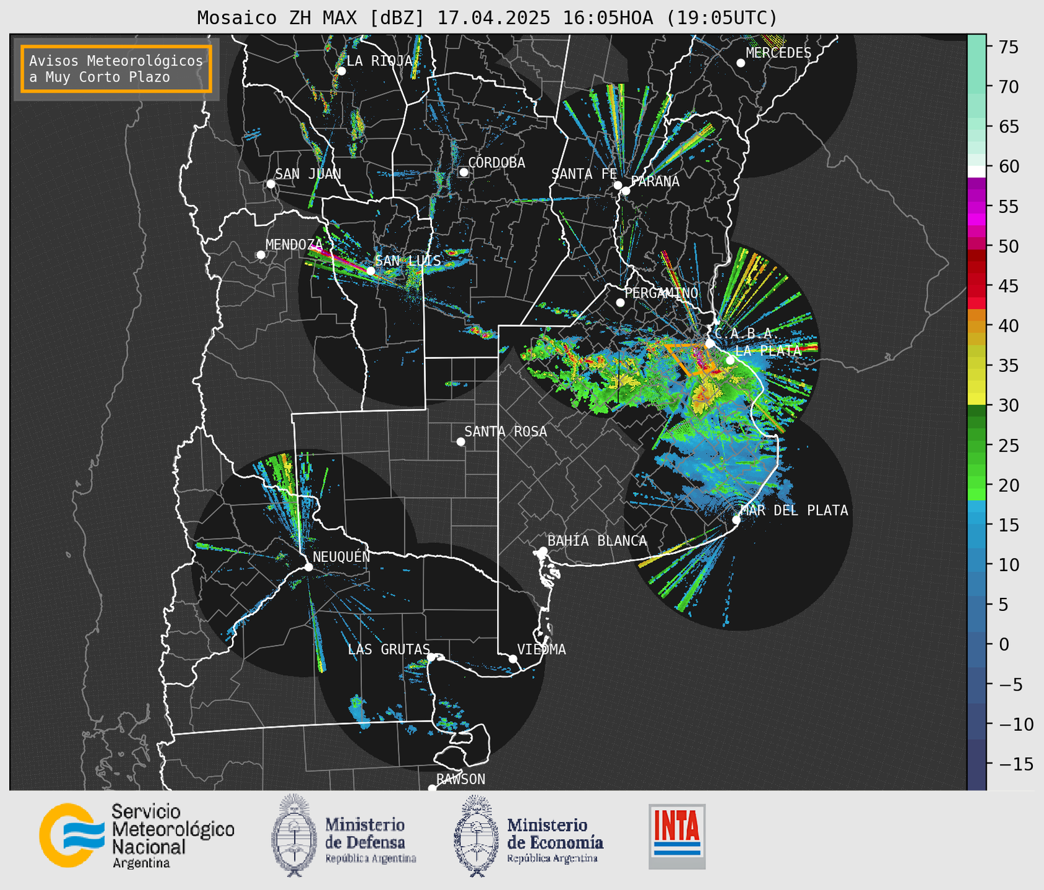Click the LAS GRUTAS city label
The width and height of the screenshot is (1044, 890).
[389, 649]
